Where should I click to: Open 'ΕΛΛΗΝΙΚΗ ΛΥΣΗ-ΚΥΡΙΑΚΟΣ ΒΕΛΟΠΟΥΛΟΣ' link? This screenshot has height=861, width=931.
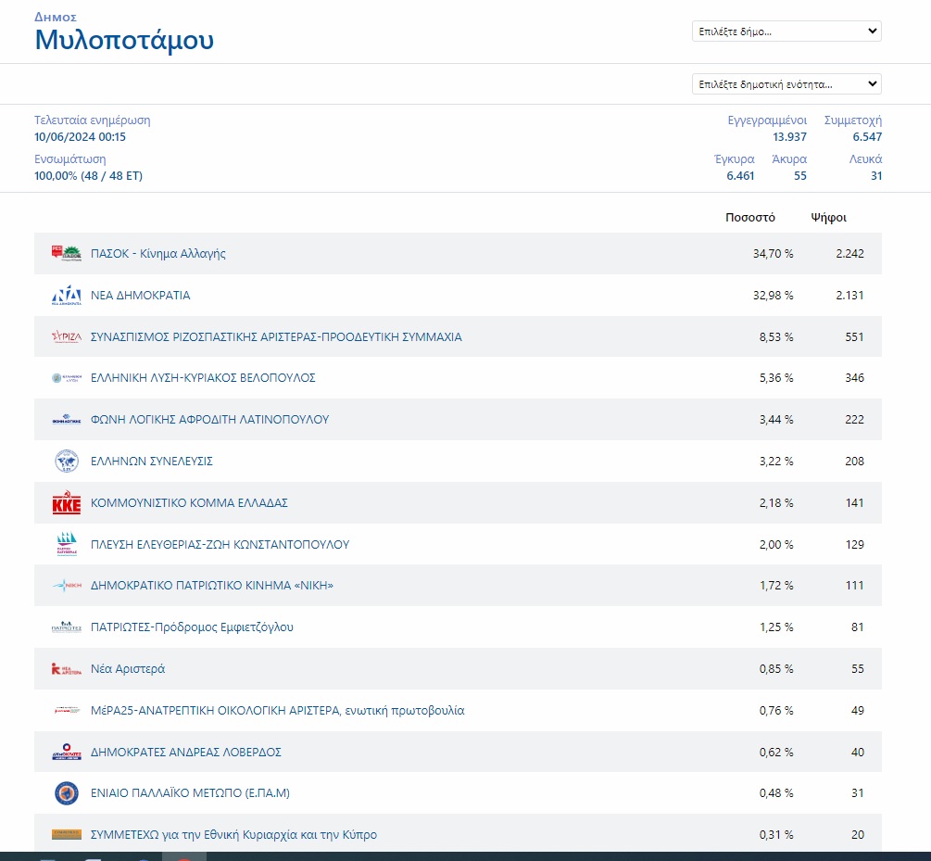203,378
